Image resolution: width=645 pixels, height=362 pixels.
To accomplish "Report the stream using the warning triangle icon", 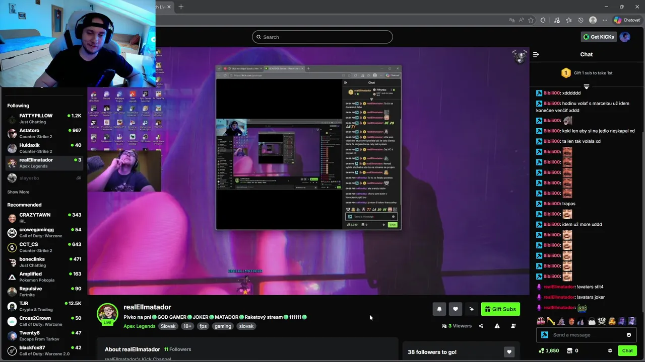I will pyautogui.click(x=497, y=326).
